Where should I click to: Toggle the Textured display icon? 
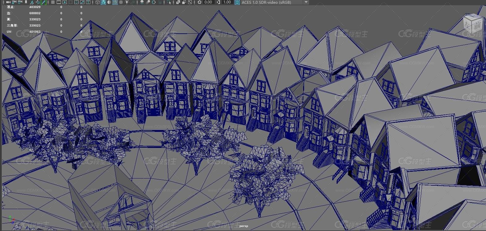(x=121, y=2)
